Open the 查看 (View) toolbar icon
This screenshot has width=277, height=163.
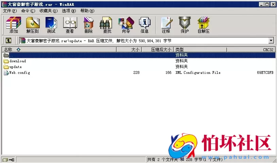[x=70, y=25]
